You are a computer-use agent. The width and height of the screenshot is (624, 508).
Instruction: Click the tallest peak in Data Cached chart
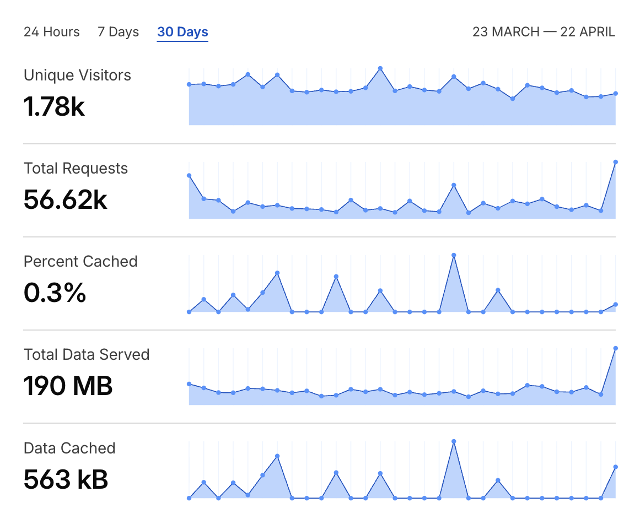pyautogui.click(x=454, y=441)
